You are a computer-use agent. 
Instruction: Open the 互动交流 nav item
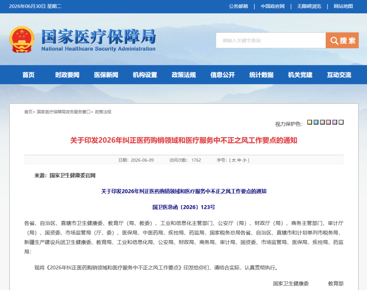click(339, 75)
